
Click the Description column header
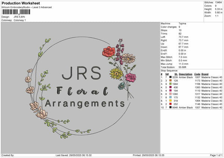(x=186, y=74)
